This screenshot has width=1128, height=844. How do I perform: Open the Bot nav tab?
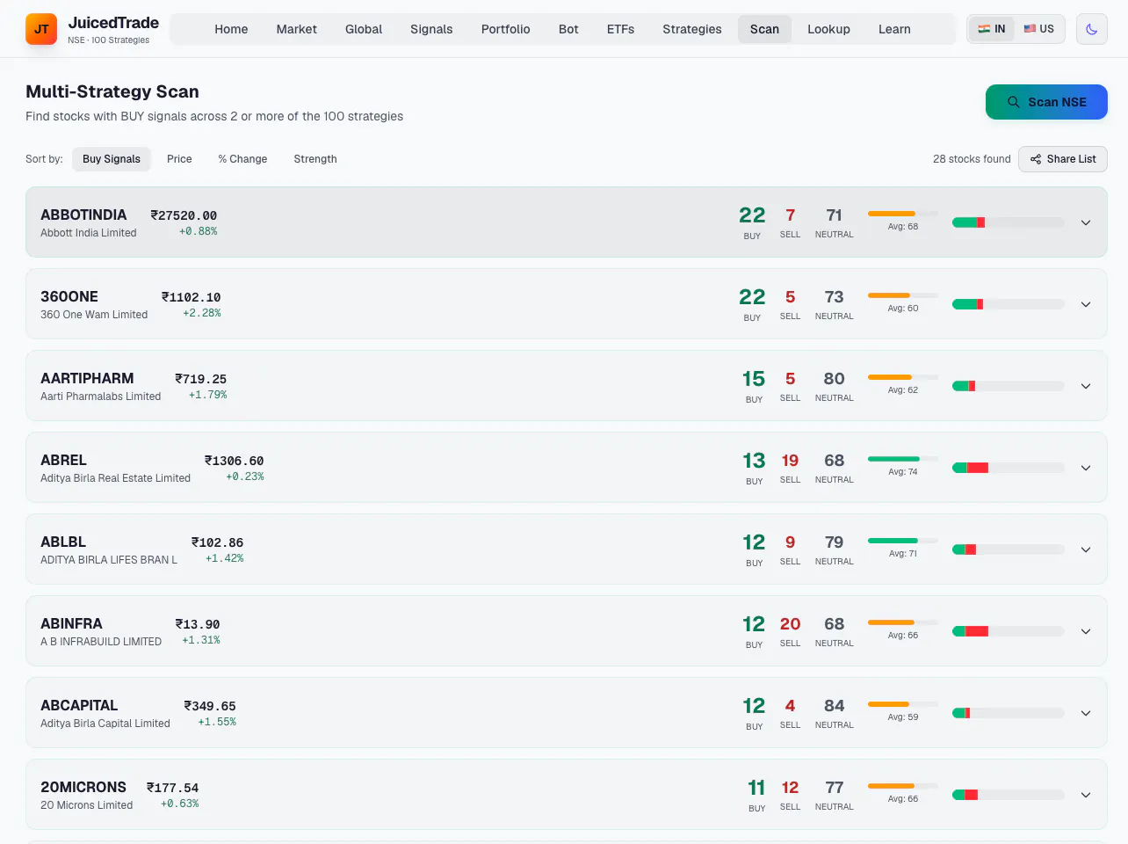(x=568, y=29)
